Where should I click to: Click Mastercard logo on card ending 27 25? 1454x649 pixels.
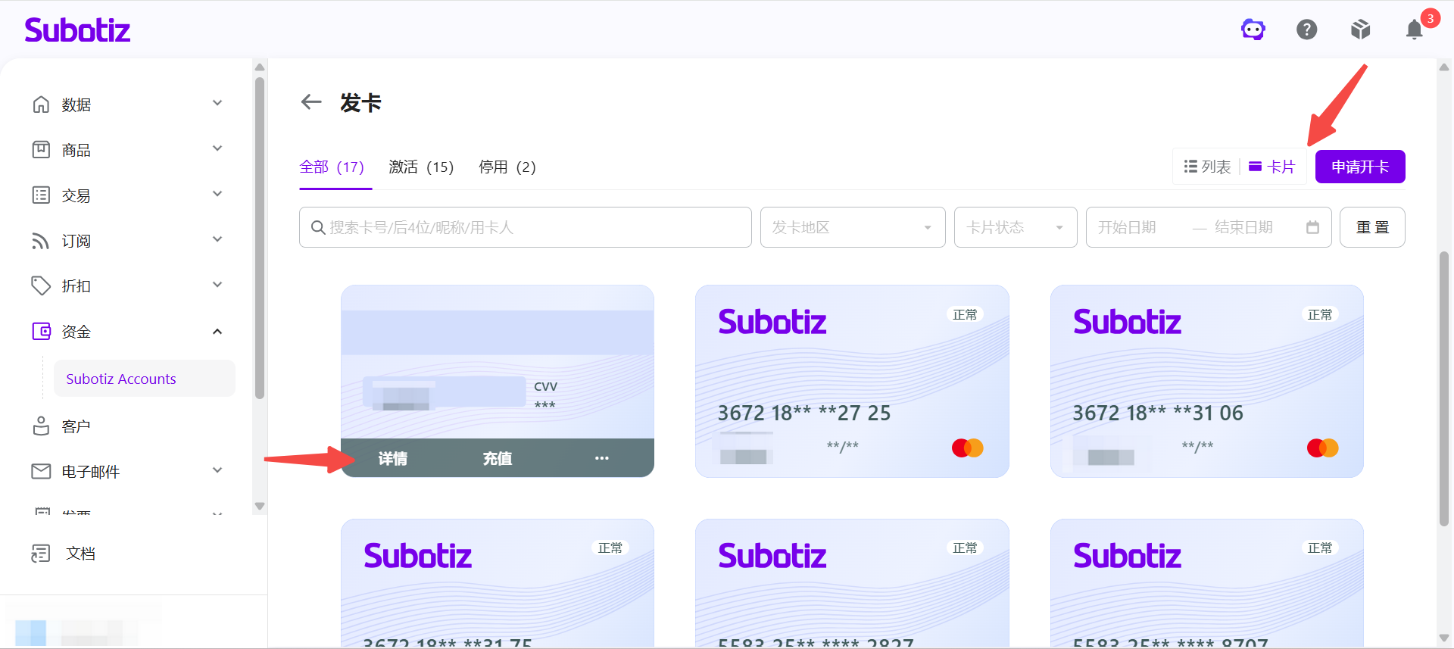[967, 448]
